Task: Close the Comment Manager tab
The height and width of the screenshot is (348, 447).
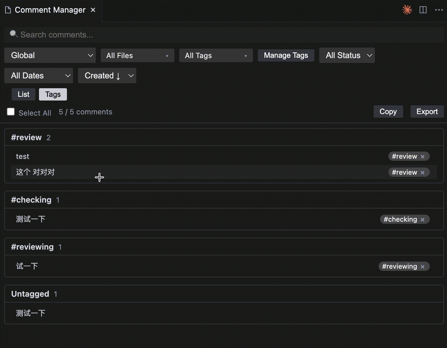Action: pos(93,10)
